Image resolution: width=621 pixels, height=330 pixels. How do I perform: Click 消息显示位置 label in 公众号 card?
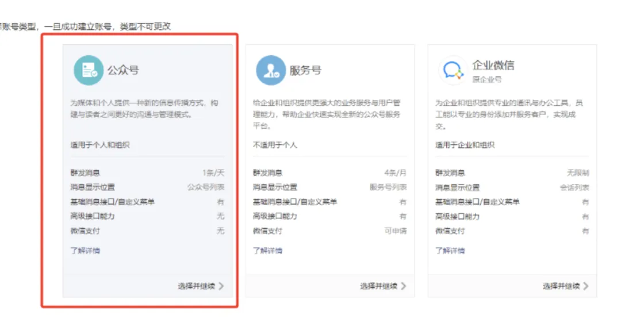click(93, 187)
